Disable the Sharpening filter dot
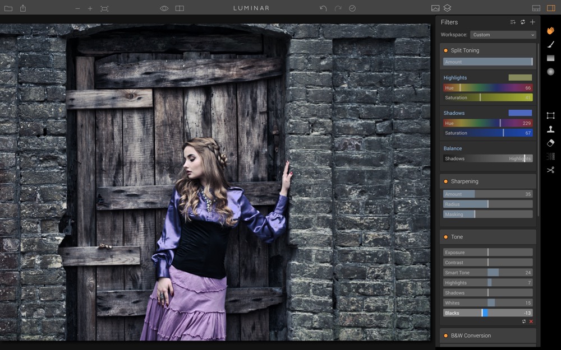Screen dimensions: 561x350 pyautogui.click(x=446, y=181)
